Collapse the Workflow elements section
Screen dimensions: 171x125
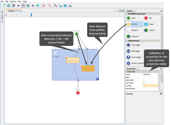coord(127,14)
